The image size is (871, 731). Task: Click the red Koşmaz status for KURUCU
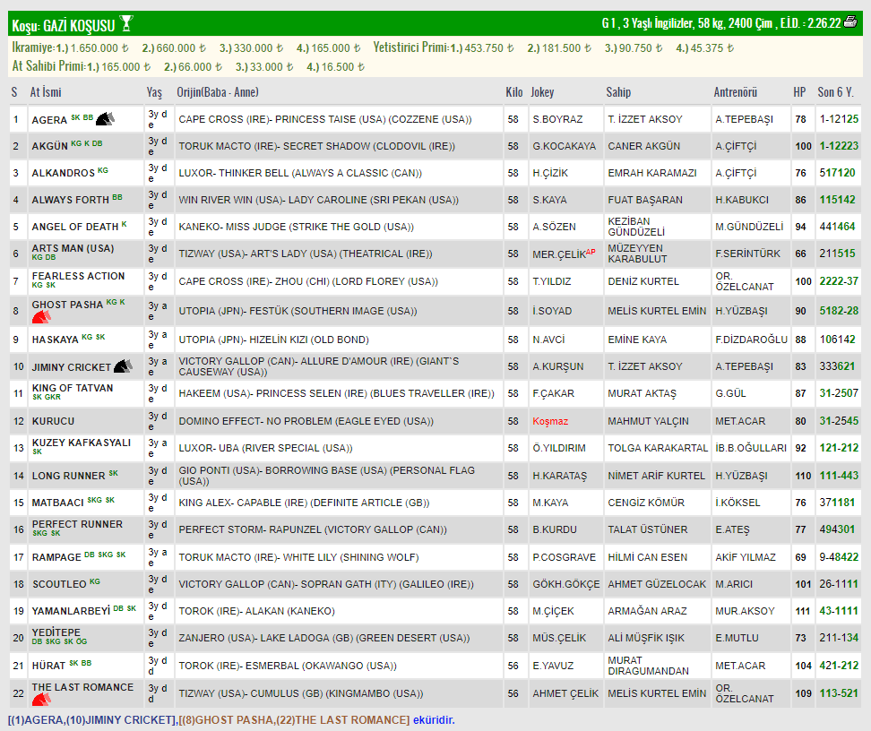click(x=550, y=421)
